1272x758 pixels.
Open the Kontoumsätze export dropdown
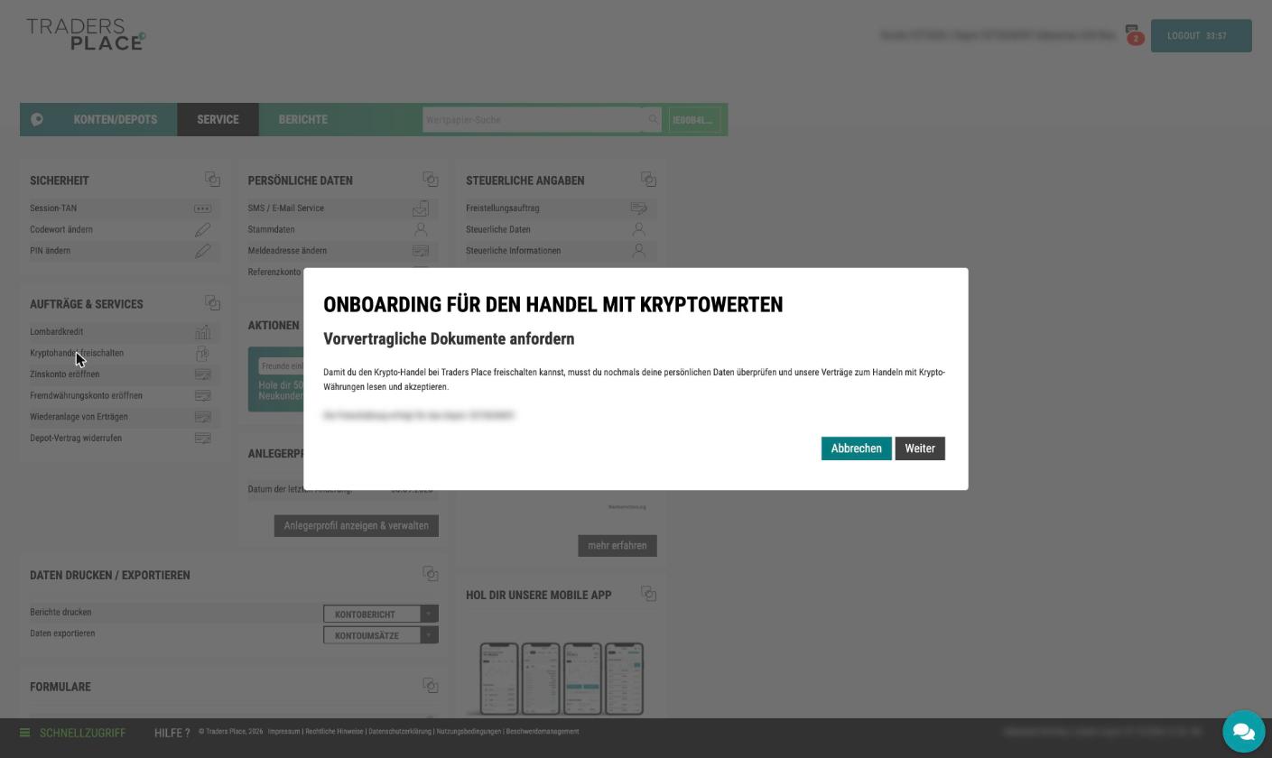coord(381,635)
